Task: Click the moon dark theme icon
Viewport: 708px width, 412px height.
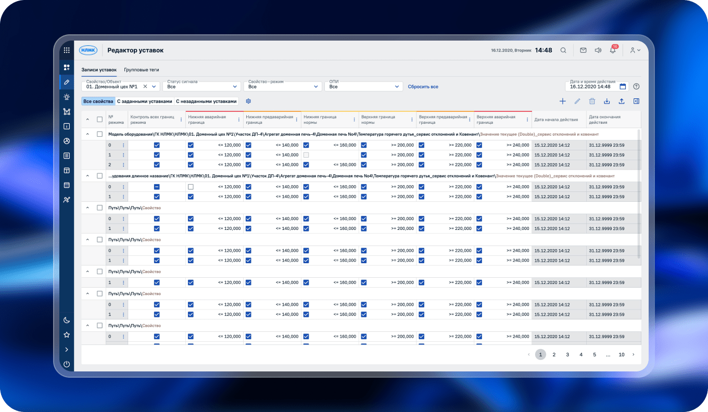Action: tap(67, 320)
